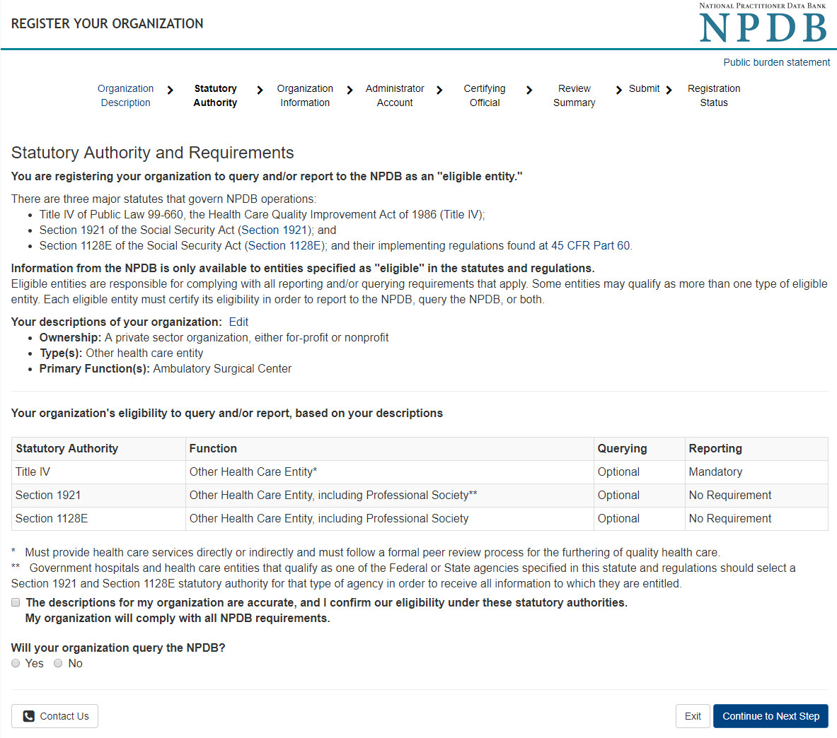Click chevron after Statutory Authority

[260, 90]
